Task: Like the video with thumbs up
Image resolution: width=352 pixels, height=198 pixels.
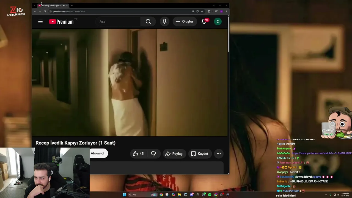Action: tap(138, 154)
